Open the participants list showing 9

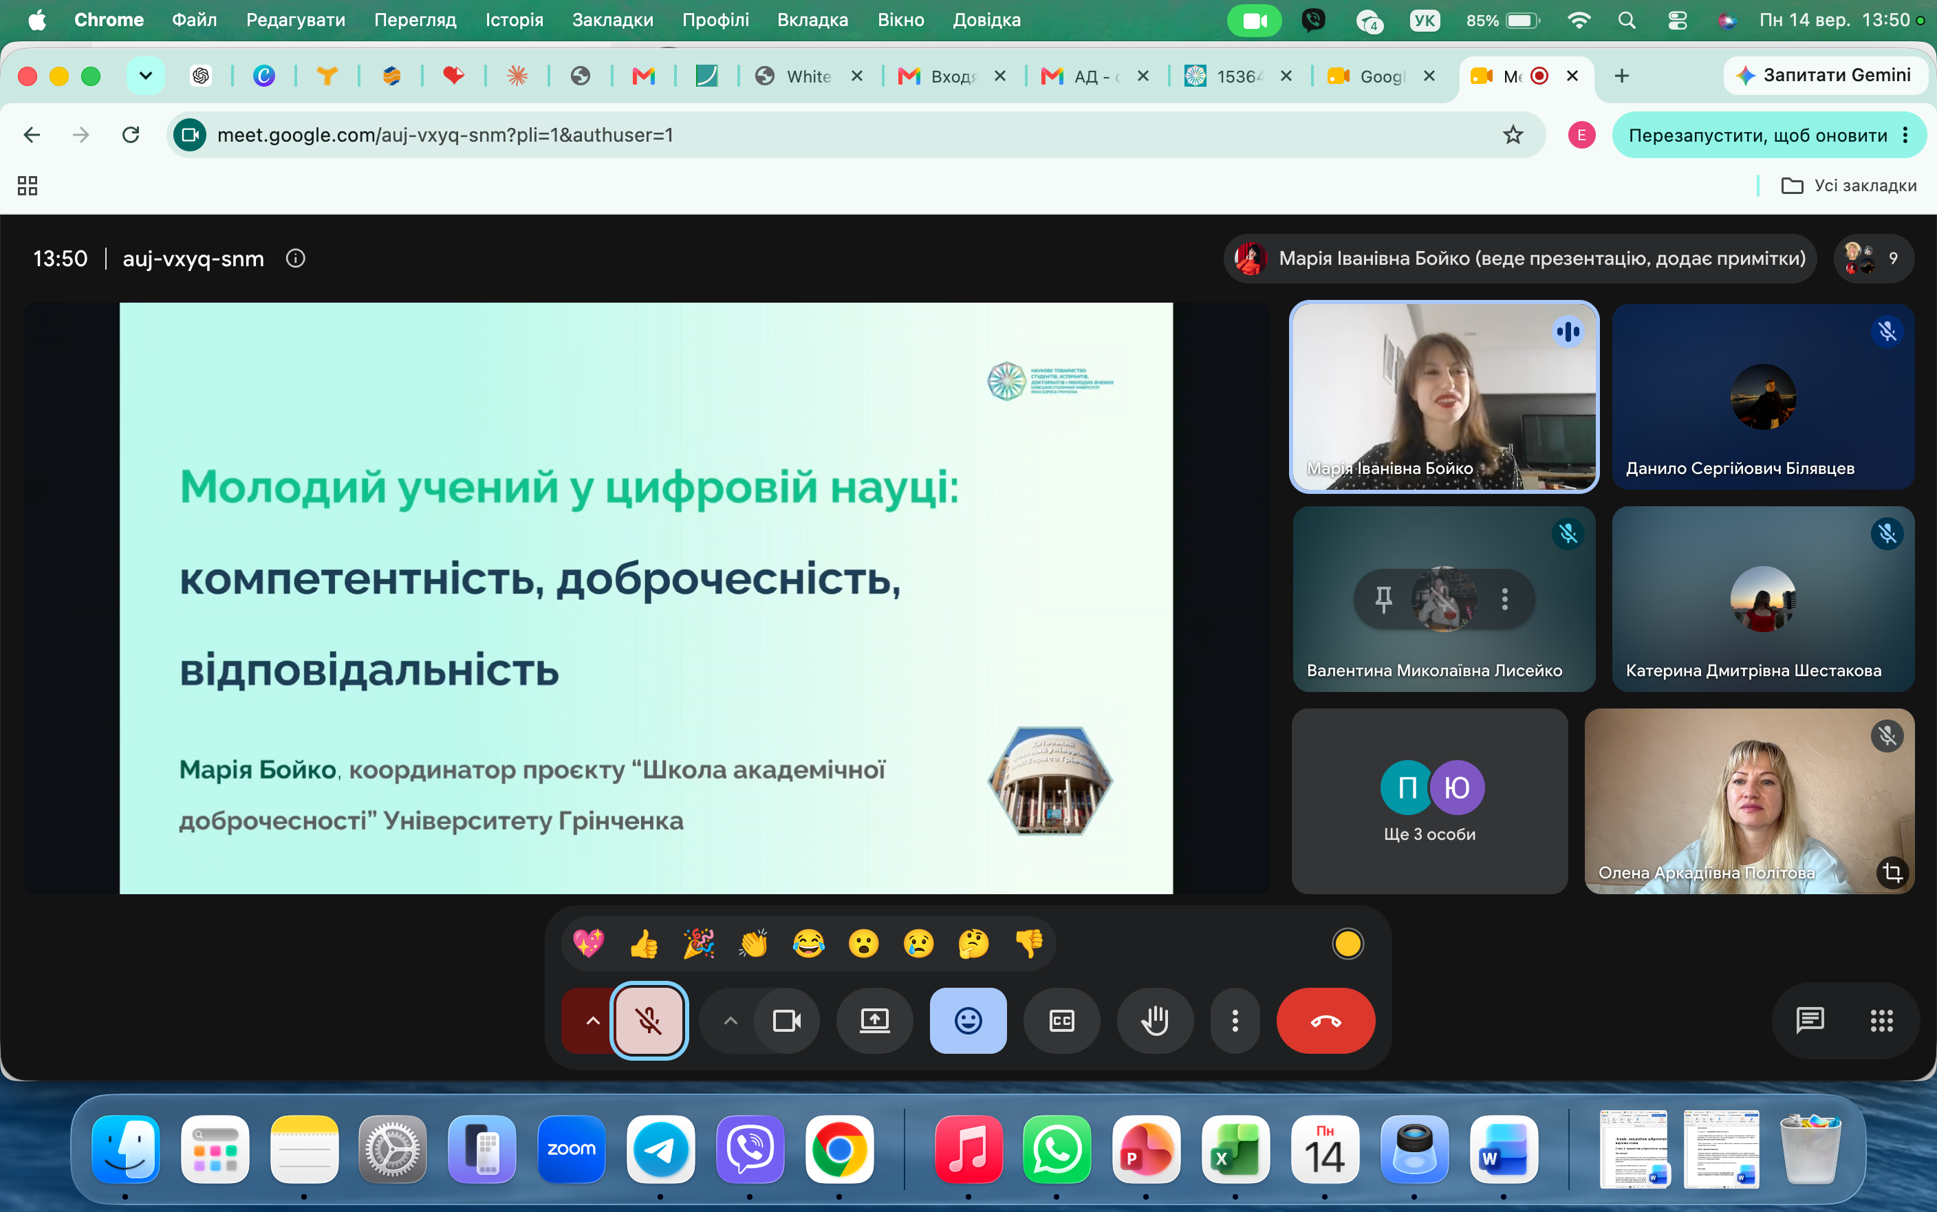tap(1873, 258)
